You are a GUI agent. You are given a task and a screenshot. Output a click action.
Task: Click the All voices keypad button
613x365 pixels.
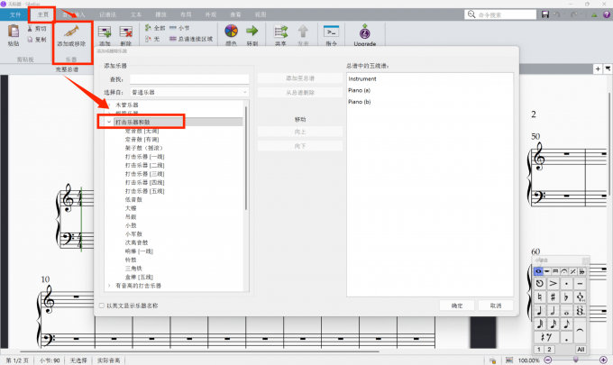coord(581,350)
